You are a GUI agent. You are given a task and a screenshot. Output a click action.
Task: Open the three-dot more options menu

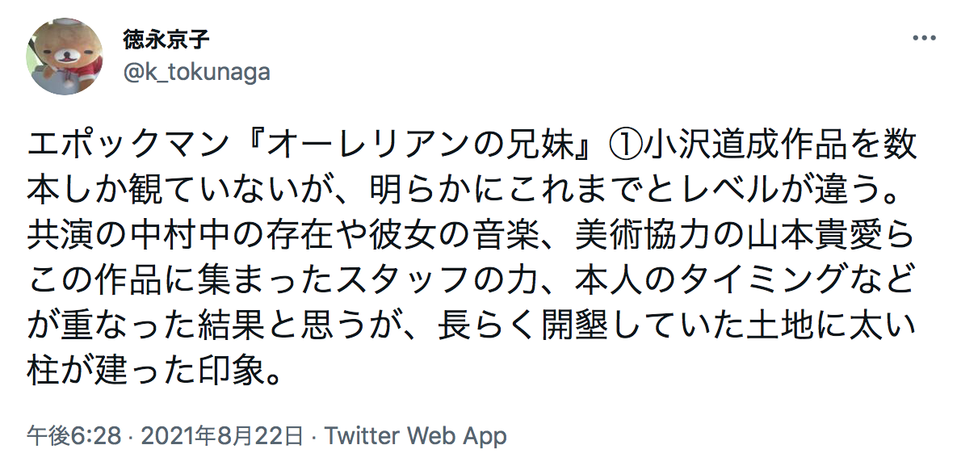924,38
